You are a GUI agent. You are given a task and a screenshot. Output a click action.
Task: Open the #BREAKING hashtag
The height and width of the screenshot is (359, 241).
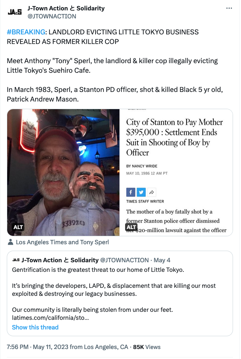coord(26,32)
